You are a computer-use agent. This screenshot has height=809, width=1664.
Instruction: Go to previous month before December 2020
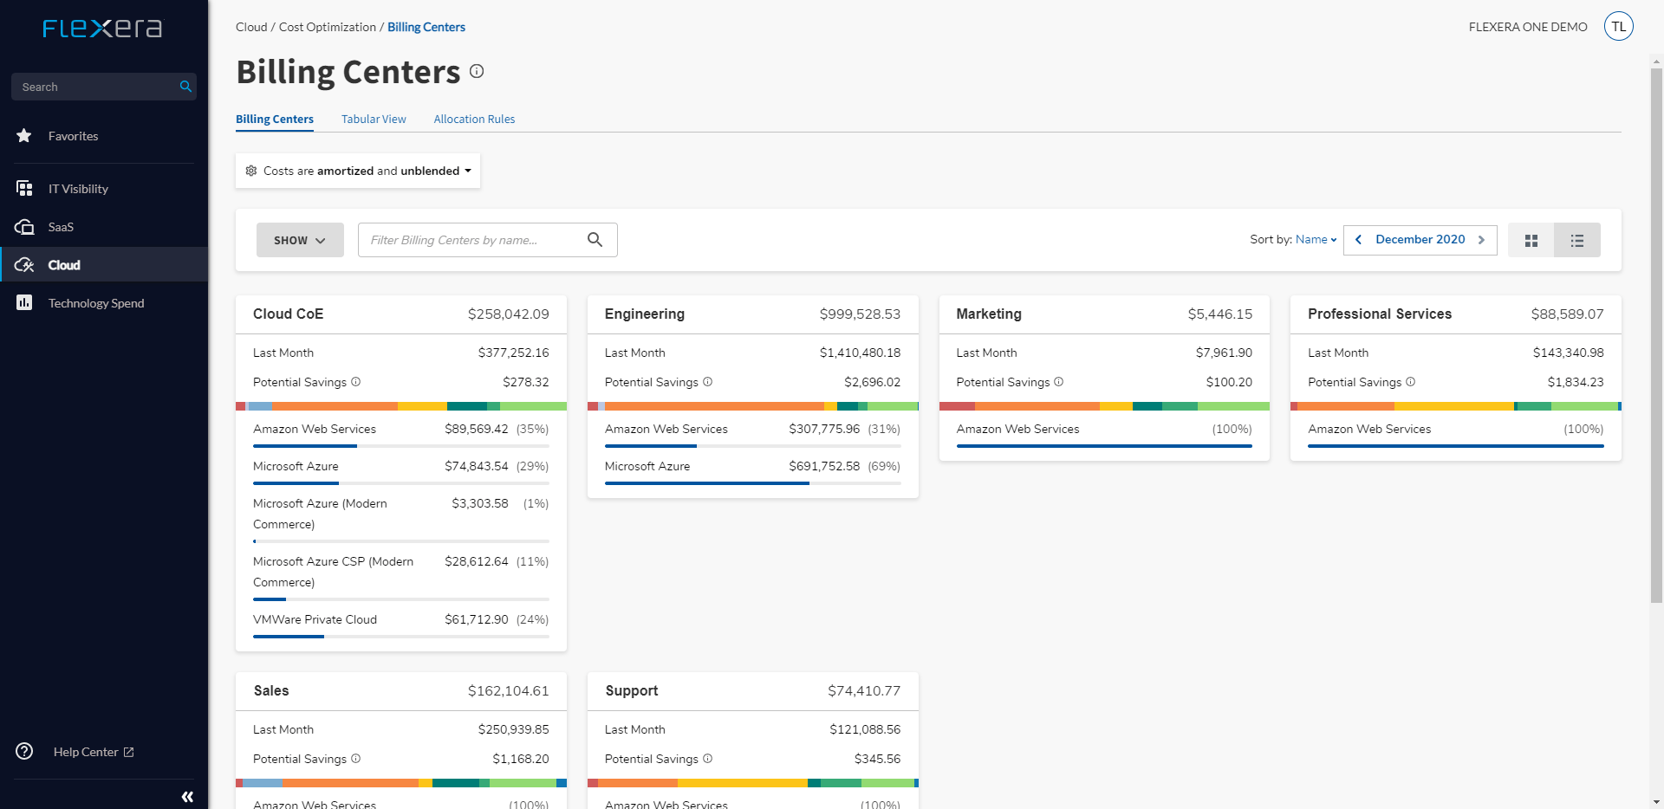(x=1358, y=240)
